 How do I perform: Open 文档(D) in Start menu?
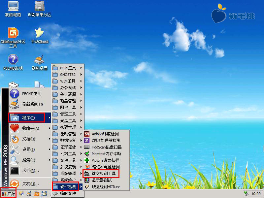(x=30, y=139)
